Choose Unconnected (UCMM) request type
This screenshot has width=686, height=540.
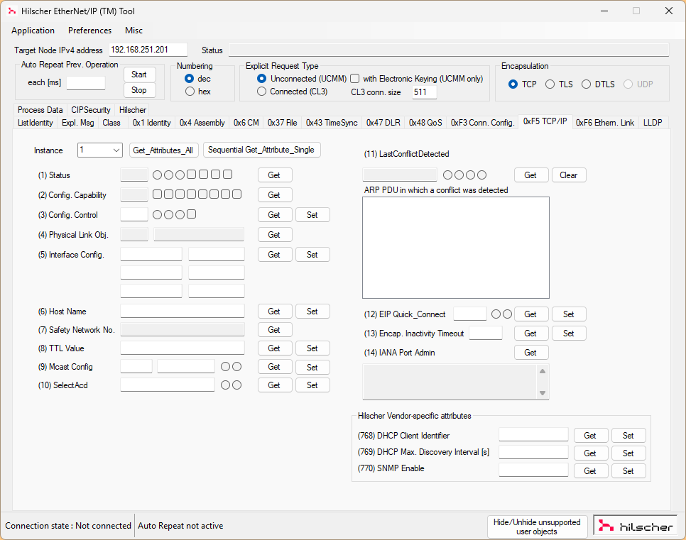(261, 79)
